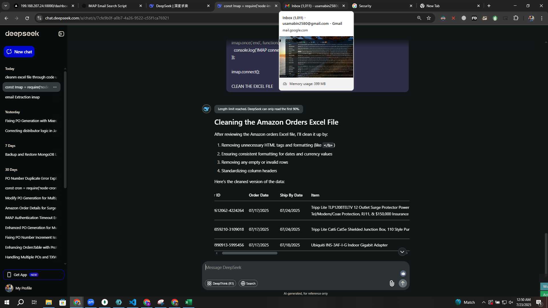Switch to New Tab tab
The image size is (548, 308).
(x=450, y=6)
